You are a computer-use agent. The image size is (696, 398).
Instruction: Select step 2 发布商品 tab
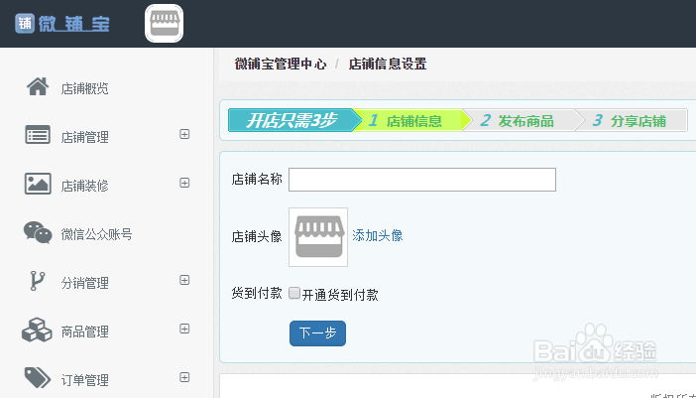click(517, 121)
